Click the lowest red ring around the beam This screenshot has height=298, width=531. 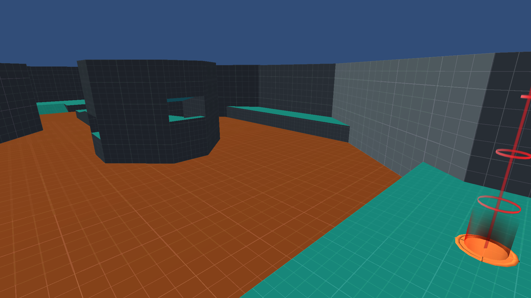499,204
